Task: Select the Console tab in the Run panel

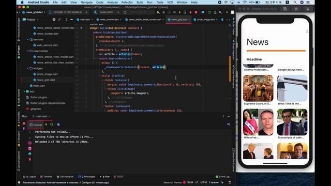Action: (x=36, y=125)
